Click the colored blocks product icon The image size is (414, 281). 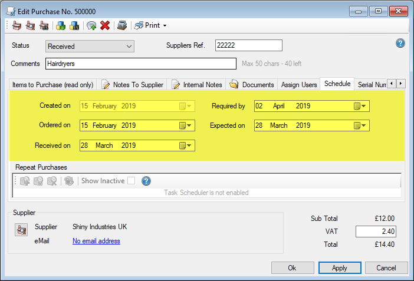[60, 25]
